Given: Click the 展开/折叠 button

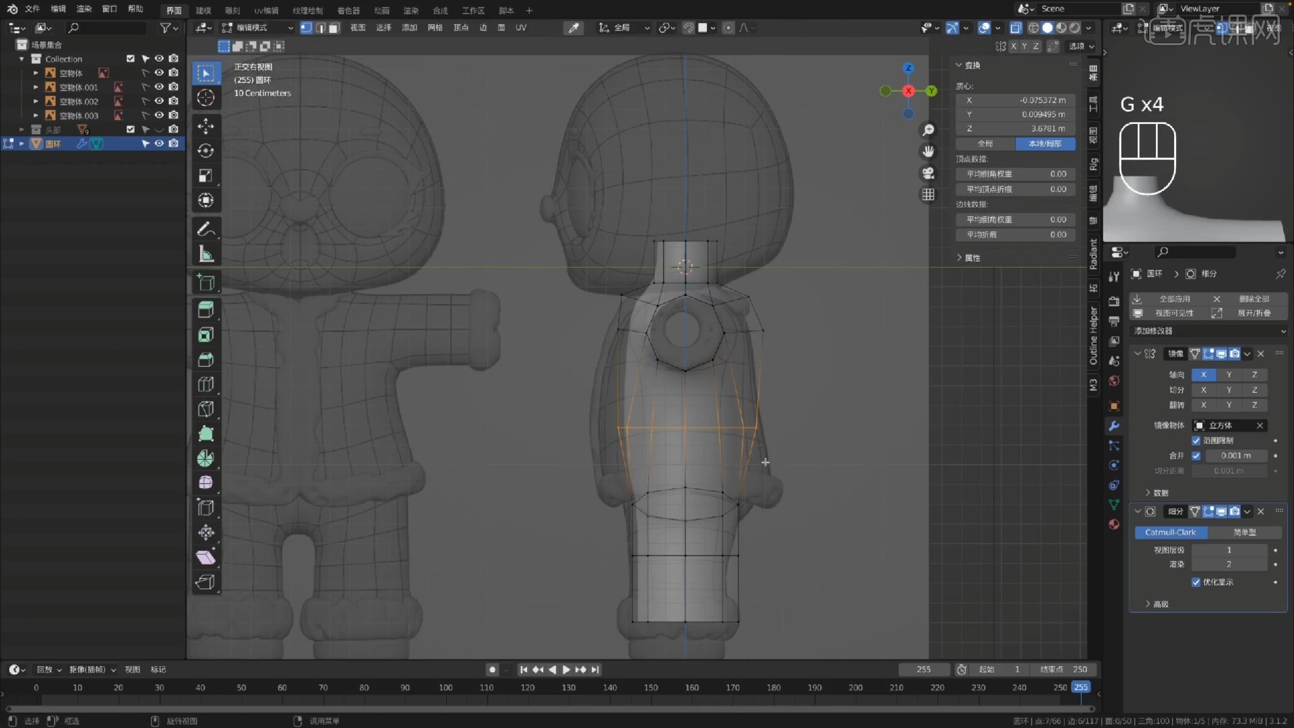Looking at the screenshot, I should 1248,313.
